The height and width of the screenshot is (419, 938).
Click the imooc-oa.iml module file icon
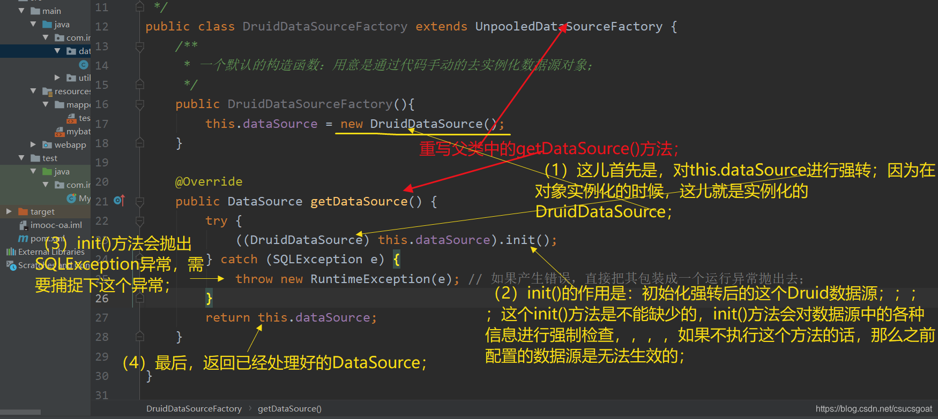(x=23, y=225)
